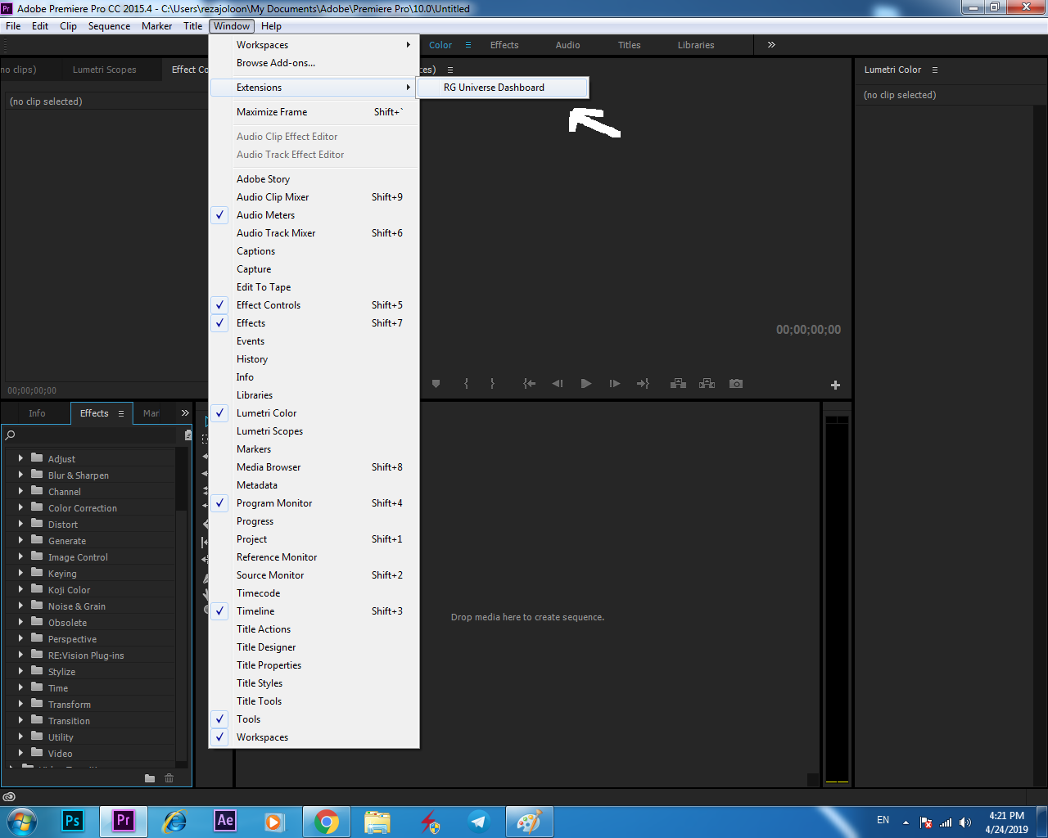
Task: Open After Effects from the taskbar
Action: pos(225,821)
